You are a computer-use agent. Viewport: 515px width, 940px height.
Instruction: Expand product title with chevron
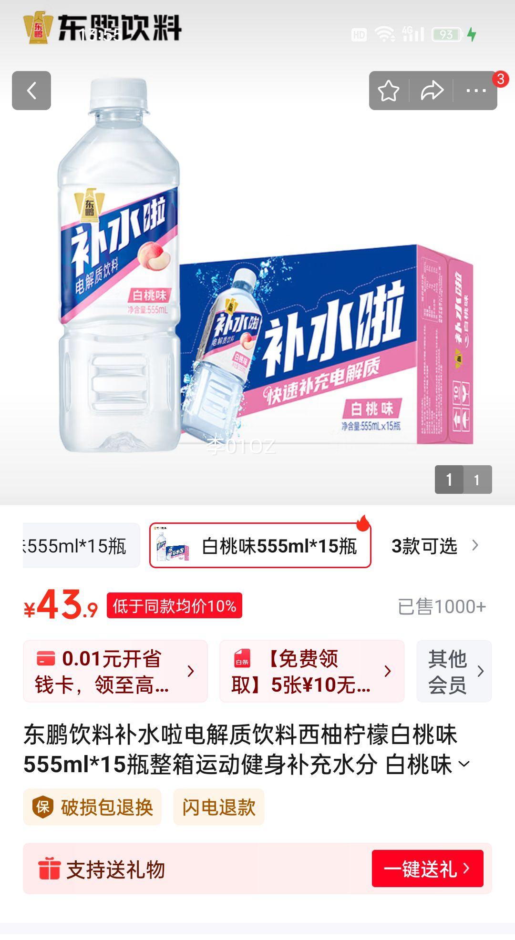click(x=464, y=765)
